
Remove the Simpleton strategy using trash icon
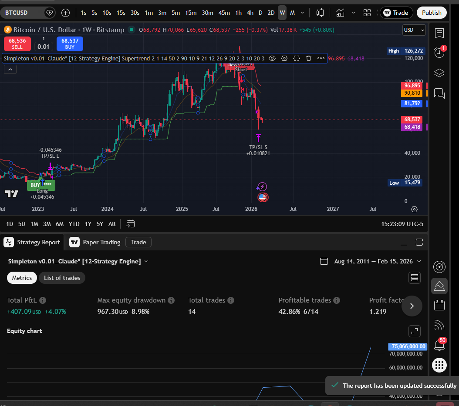[309, 58]
